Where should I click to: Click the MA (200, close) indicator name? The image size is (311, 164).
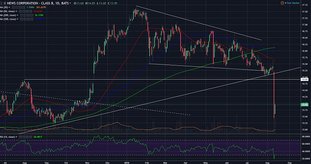click(x=8, y=15)
